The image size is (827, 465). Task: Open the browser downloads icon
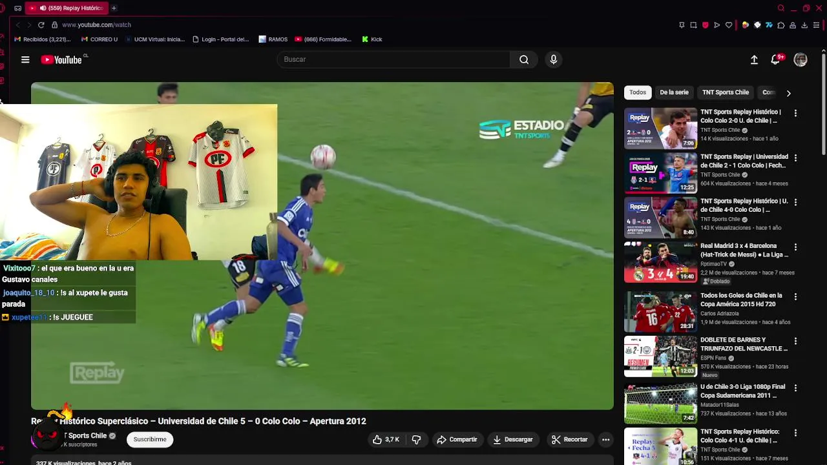(x=804, y=25)
